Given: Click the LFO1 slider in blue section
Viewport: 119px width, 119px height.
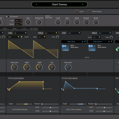Looking at the screenshot, I should [x=104, y=108].
